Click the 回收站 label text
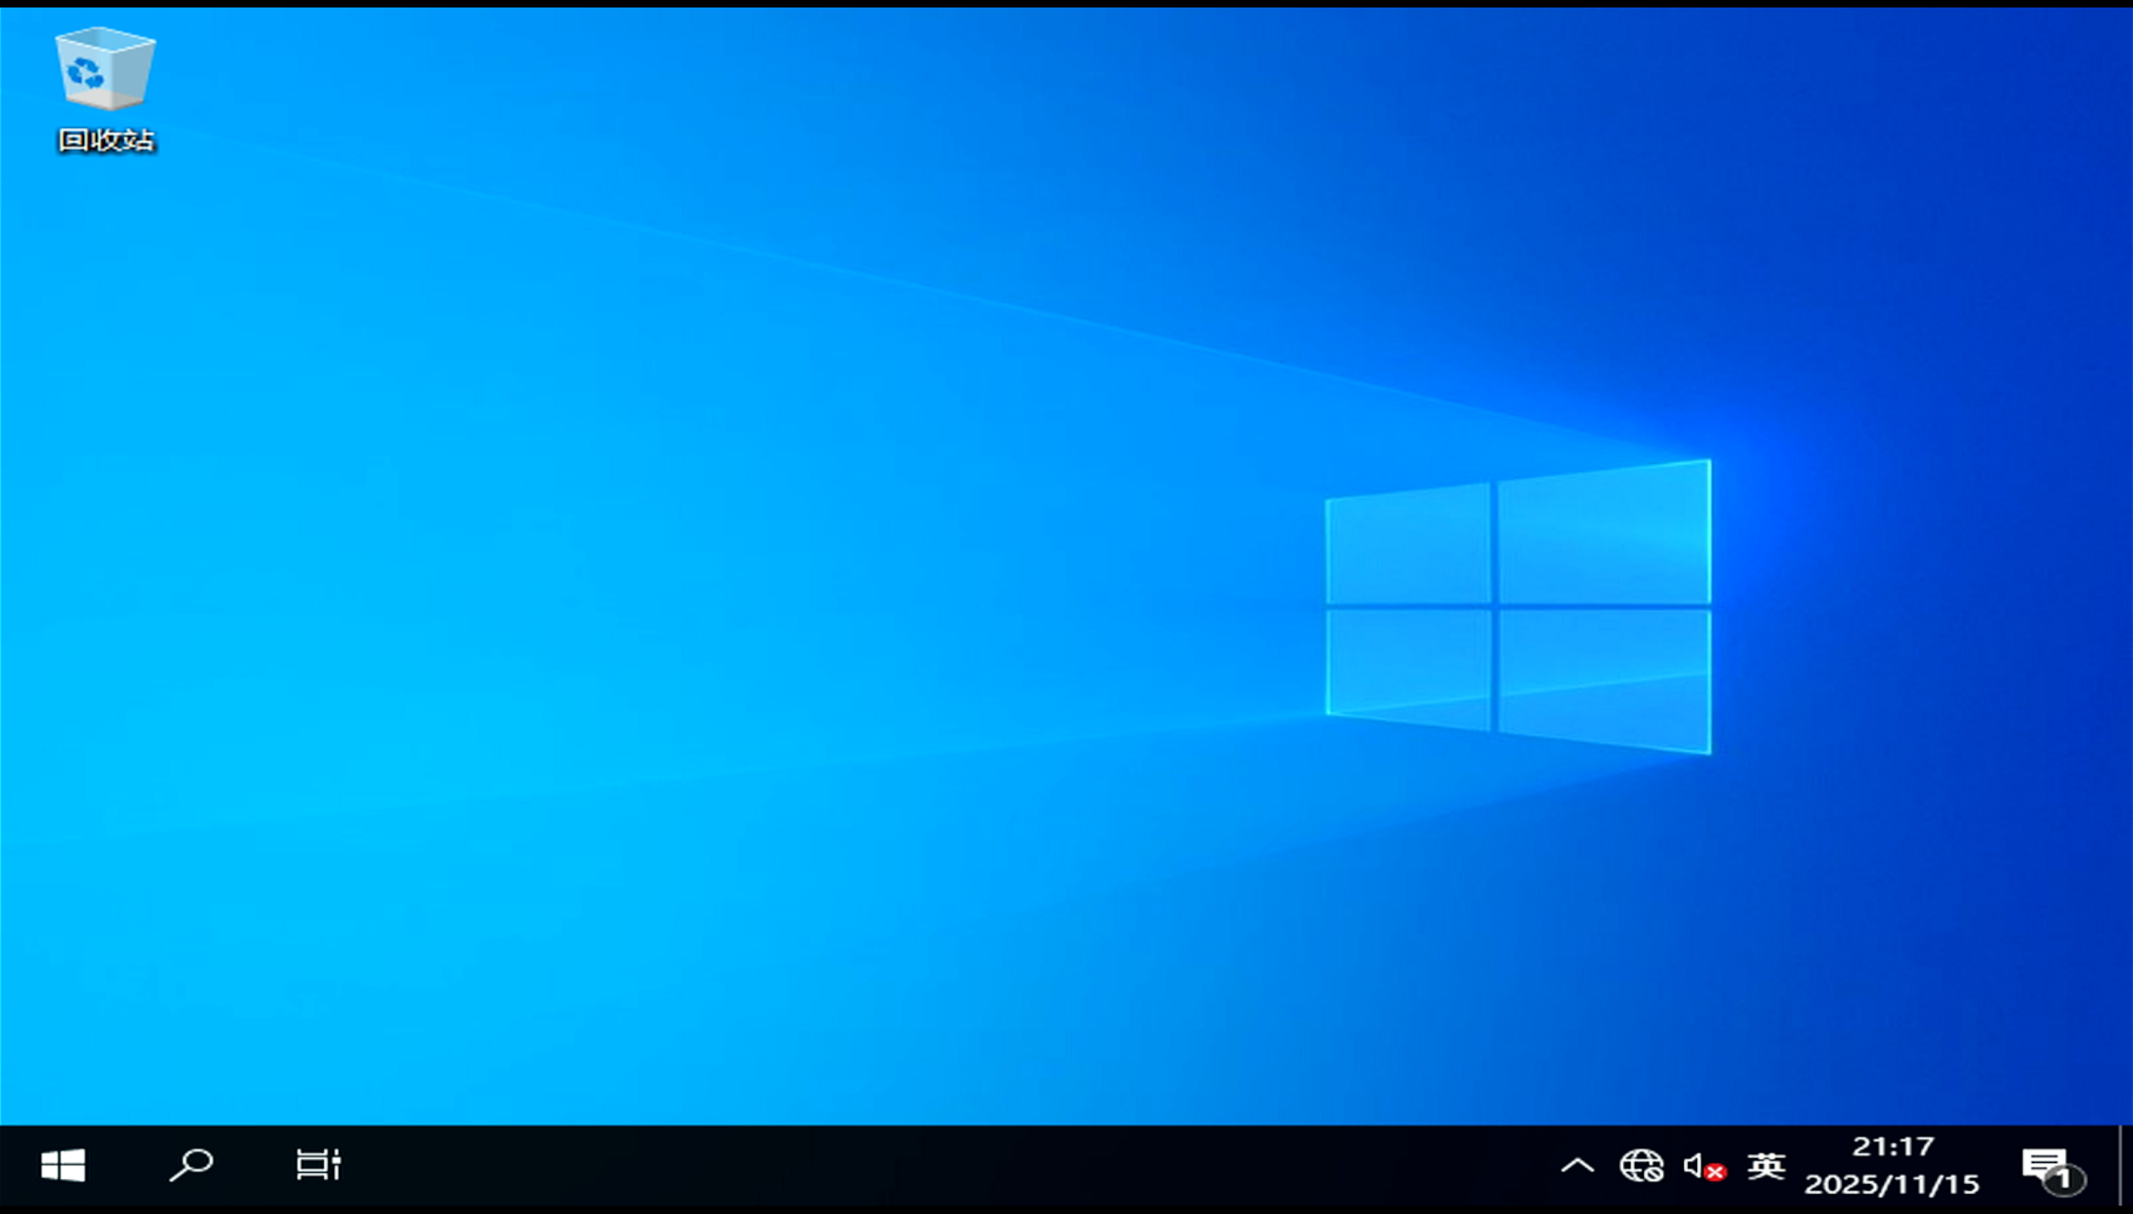This screenshot has height=1214, width=2133. pyautogui.click(x=107, y=140)
